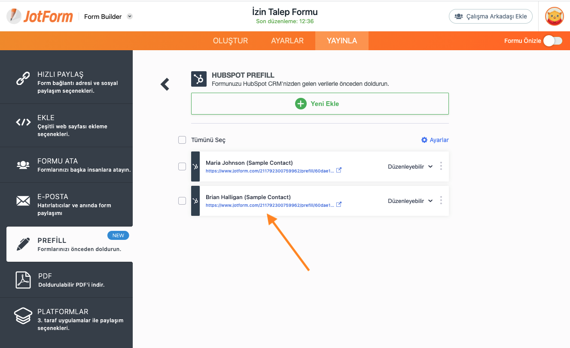
Task: Click Çalışma Arkadaşı Ekle button
Action: coord(491,16)
